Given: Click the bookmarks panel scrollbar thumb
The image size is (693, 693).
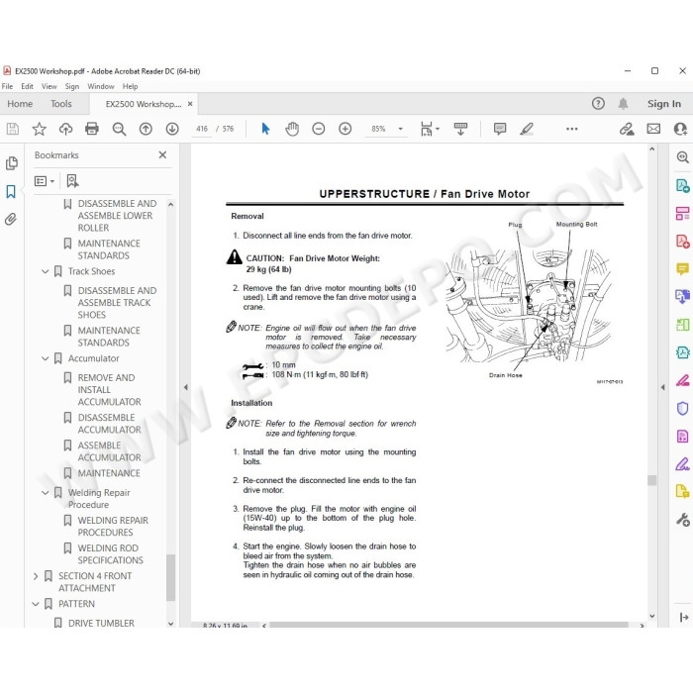Looking at the screenshot, I should pyautogui.click(x=170, y=577).
